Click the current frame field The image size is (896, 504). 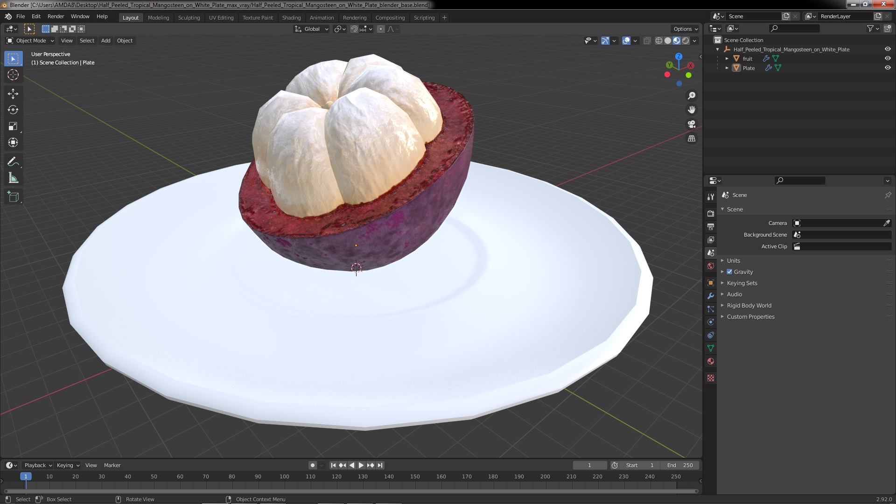(x=589, y=465)
